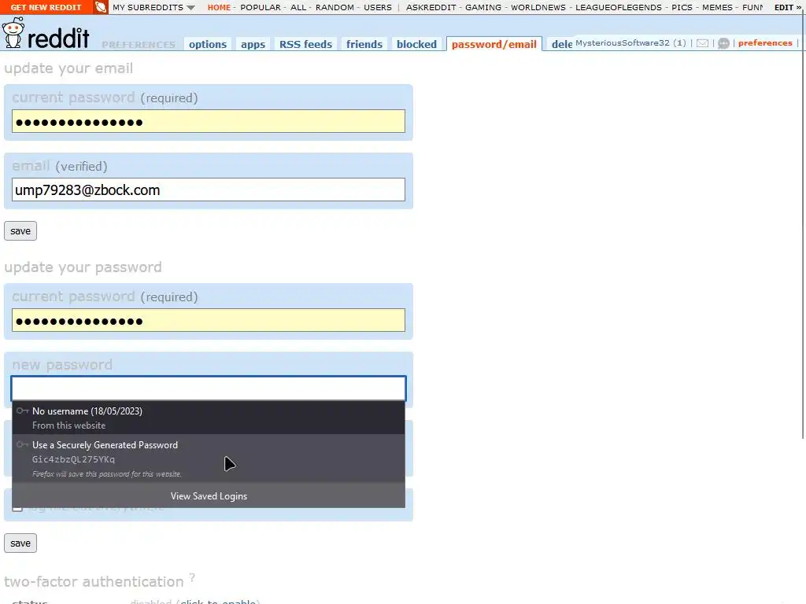Save the updated email
Screen dimensions: 806x604
tap(20, 230)
